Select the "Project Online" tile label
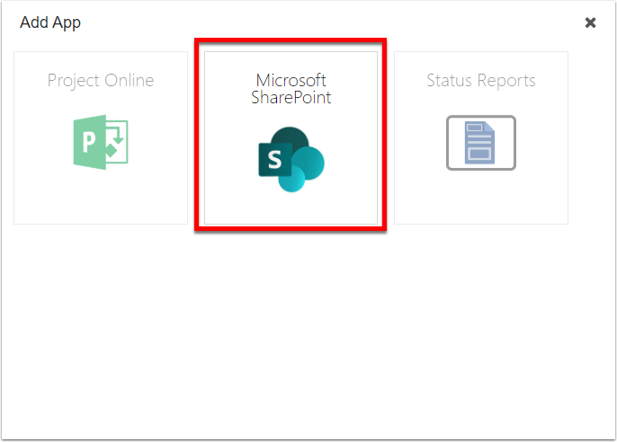Screen dimensions: 617x442 coord(101,81)
